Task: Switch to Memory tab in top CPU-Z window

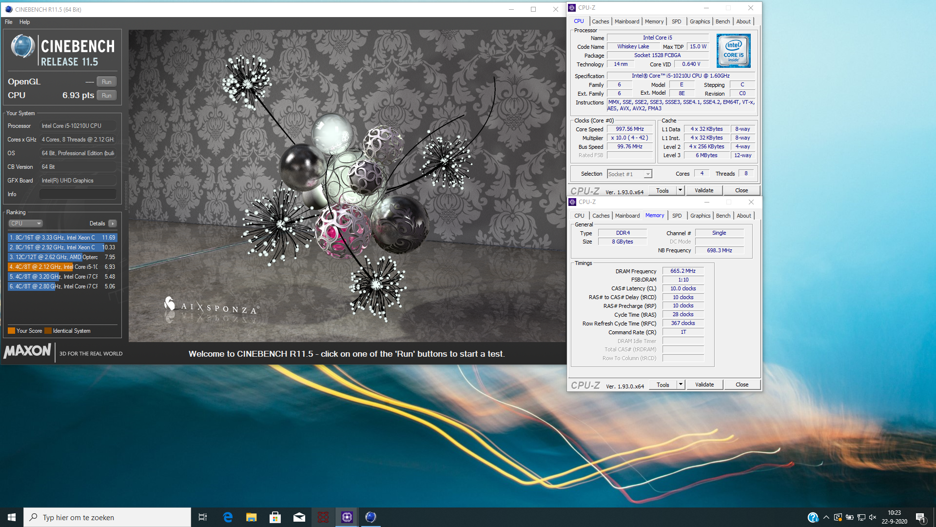Action: click(x=654, y=21)
